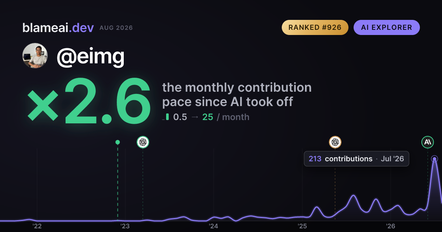Click the RANKED #926 gold badge

click(x=315, y=28)
